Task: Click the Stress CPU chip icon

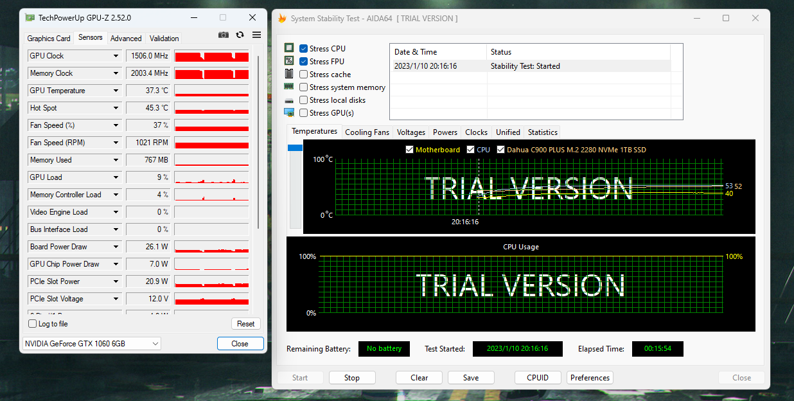Action: click(x=289, y=48)
